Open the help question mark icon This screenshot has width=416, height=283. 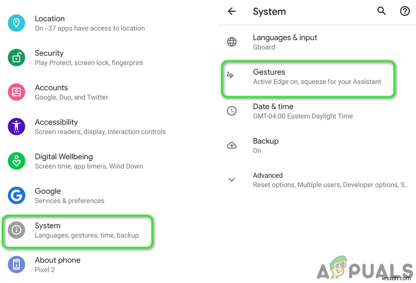click(405, 11)
